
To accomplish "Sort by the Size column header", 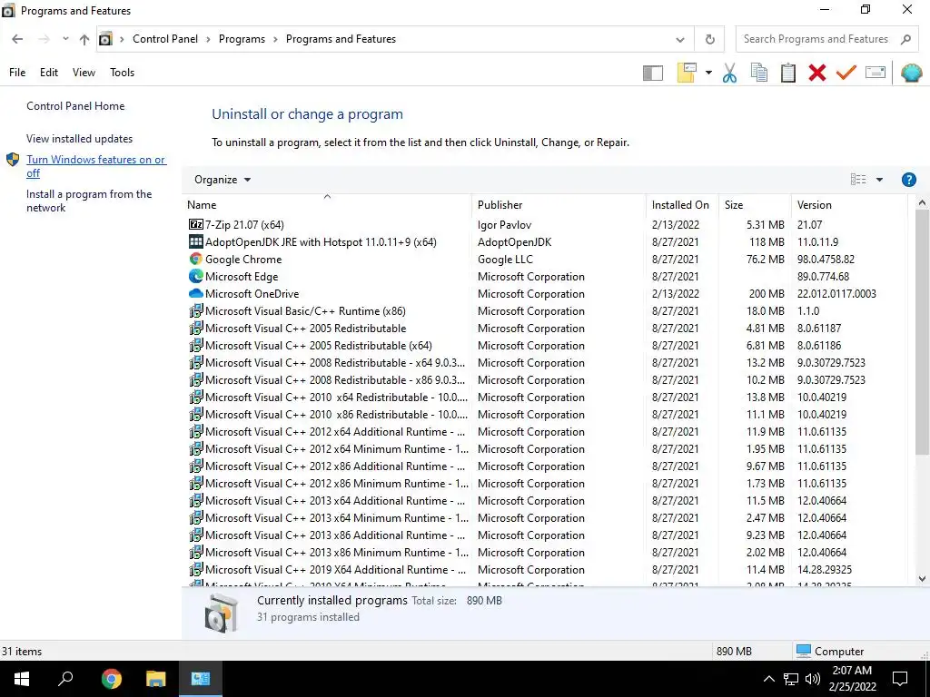I will coord(755,205).
